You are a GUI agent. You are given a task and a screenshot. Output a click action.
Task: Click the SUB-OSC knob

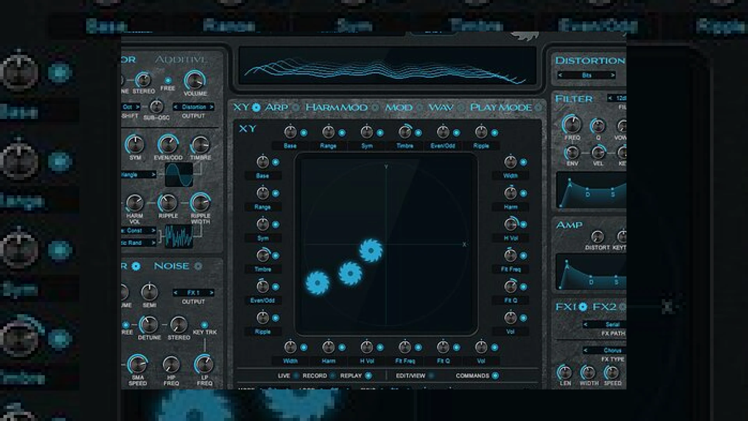[156, 106]
